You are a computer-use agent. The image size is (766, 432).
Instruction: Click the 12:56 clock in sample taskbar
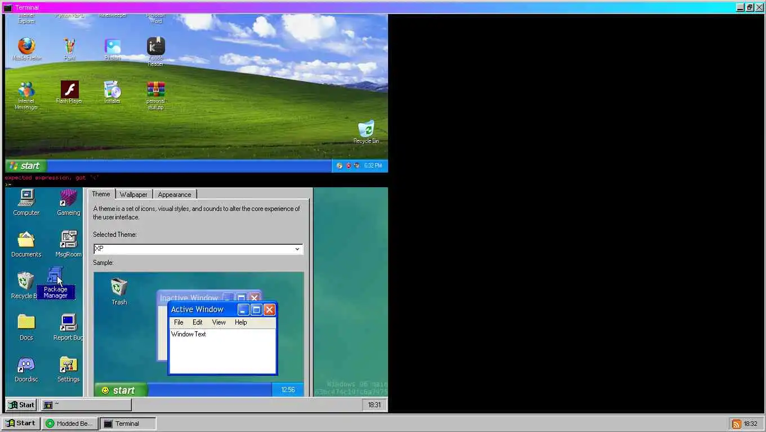tap(288, 390)
